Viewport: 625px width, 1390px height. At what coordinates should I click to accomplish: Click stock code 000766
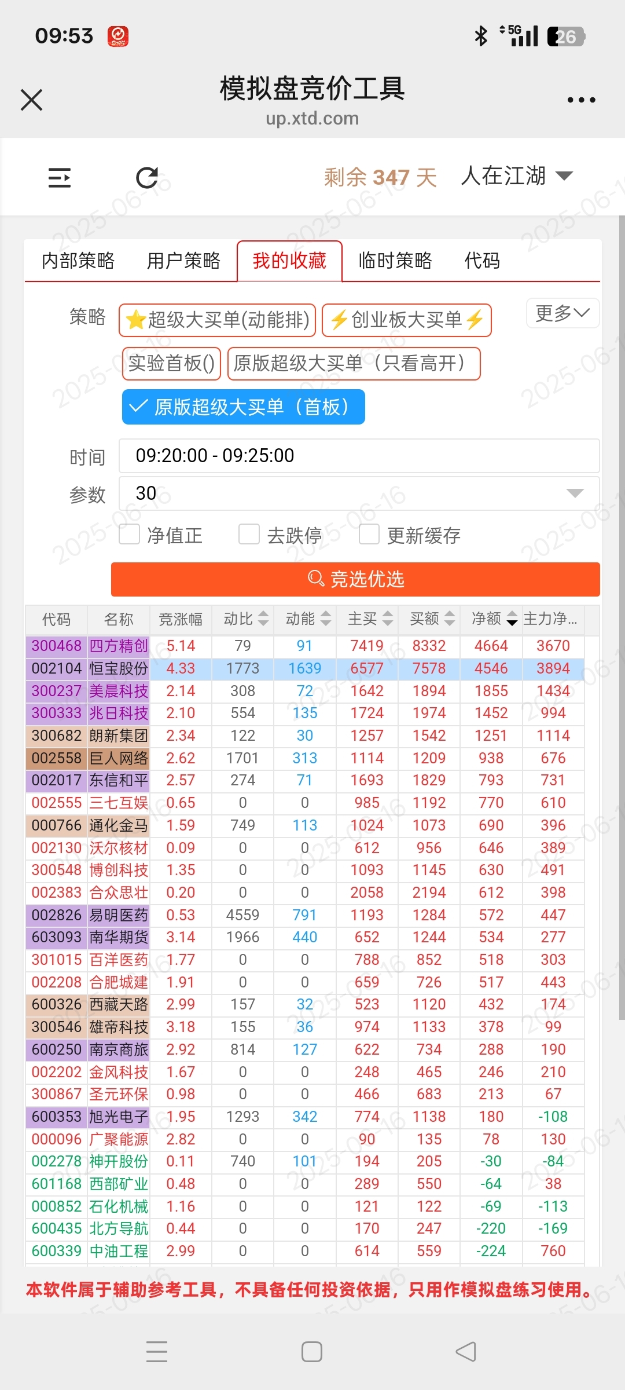point(57,825)
